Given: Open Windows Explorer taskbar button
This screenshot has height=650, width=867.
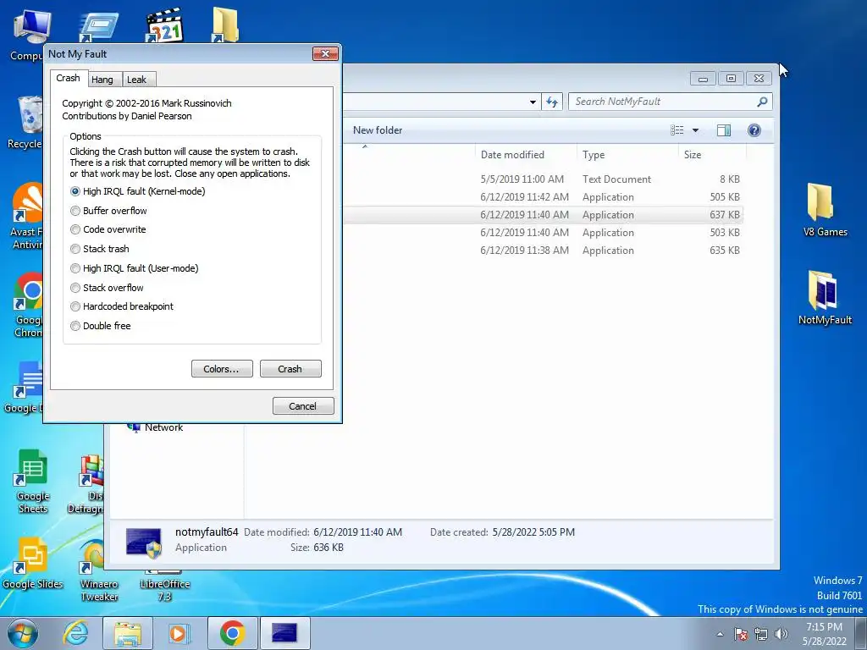Looking at the screenshot, I should (128, 633).
